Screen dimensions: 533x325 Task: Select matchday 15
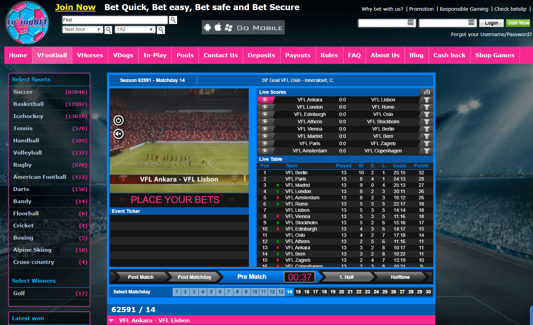pyautogui.click(x=298, y=292)
